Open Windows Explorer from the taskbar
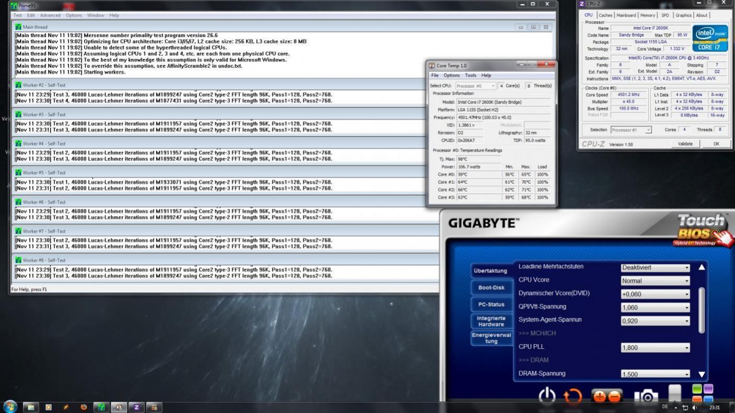Image resolution: width=735 pixels, height=413 pixels. [x=31, y=407]
